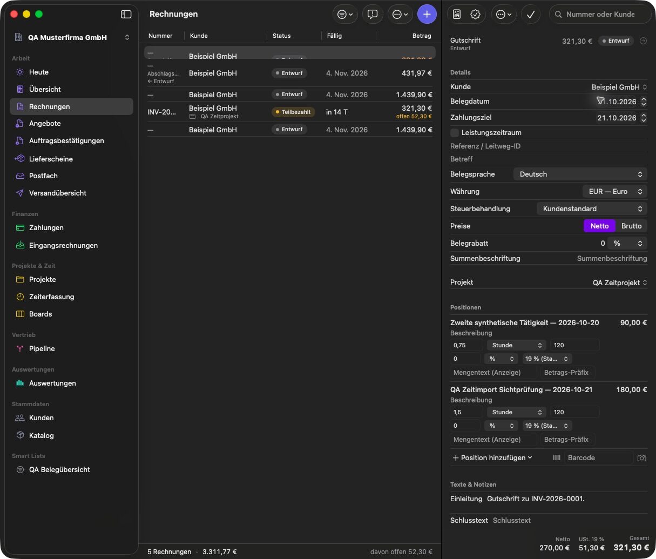Click the arrow icon next to Entwurf badge
Viewport: 656px width, 559px height.
643,41
